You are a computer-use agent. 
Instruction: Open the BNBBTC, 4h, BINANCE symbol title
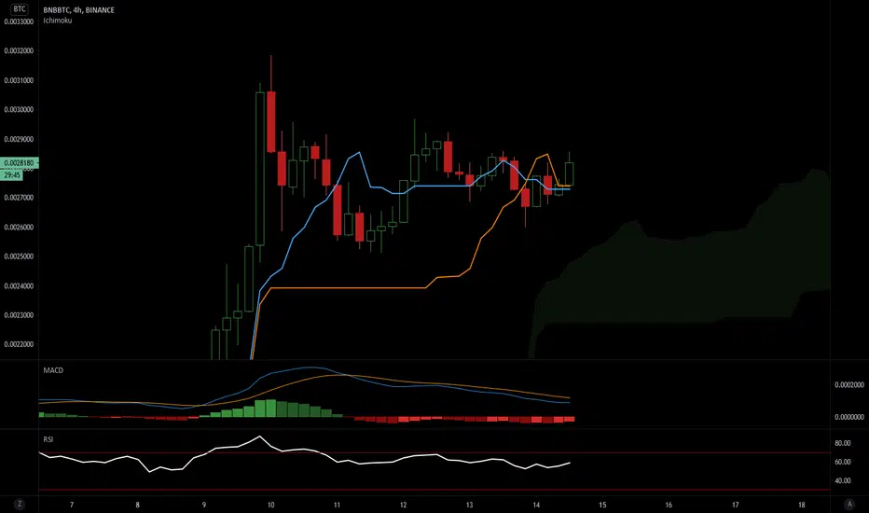pos(78,10)
